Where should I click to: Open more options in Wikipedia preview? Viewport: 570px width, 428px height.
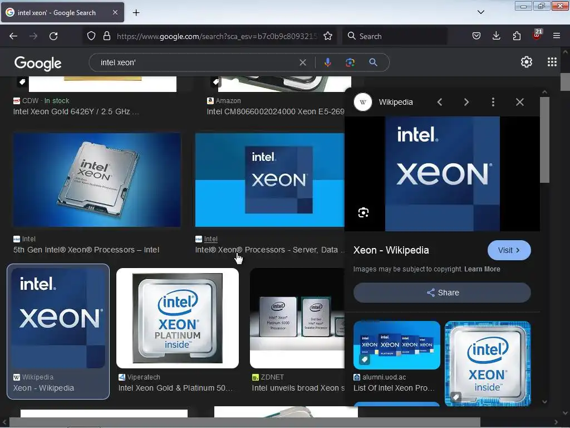(x=493, y=103)
